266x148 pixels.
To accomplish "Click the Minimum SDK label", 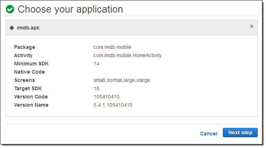I will tap(31, 64).
